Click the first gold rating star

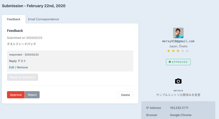(x=169, y=51)
